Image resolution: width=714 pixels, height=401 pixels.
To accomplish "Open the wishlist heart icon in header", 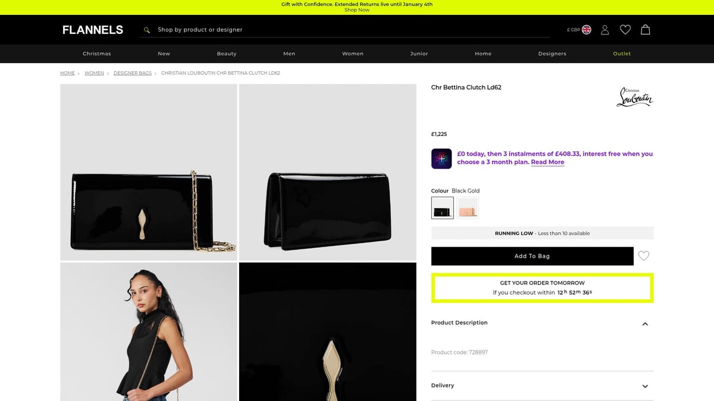I will point(625,29).
